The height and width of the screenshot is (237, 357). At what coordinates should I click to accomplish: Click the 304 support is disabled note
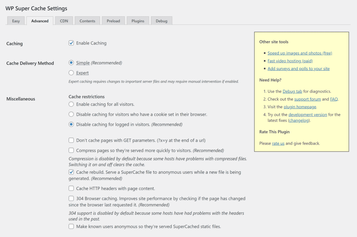[157, 216]
